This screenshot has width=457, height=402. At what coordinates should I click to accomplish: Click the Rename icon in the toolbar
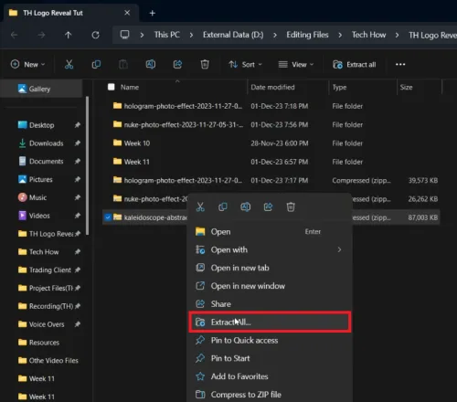point(151,64)
